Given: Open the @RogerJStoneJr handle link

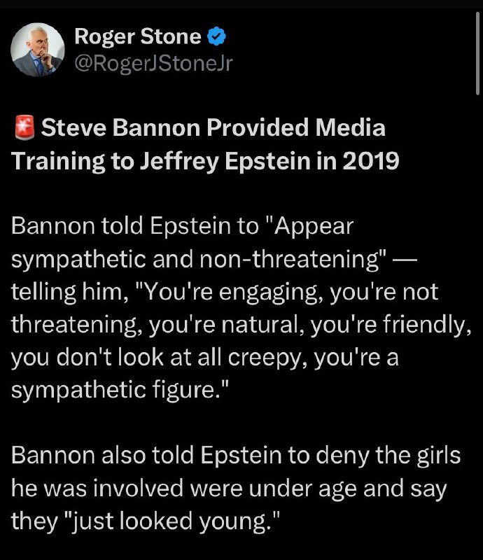Looking at the screenshot, I should [153, 64].
